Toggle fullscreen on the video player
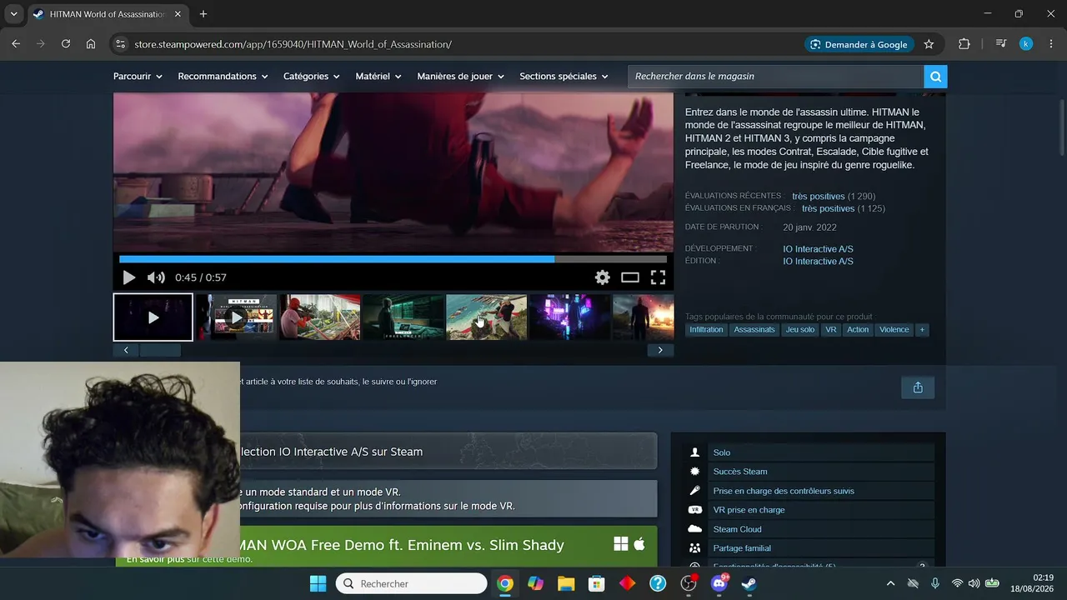 (x=658, y=277)
